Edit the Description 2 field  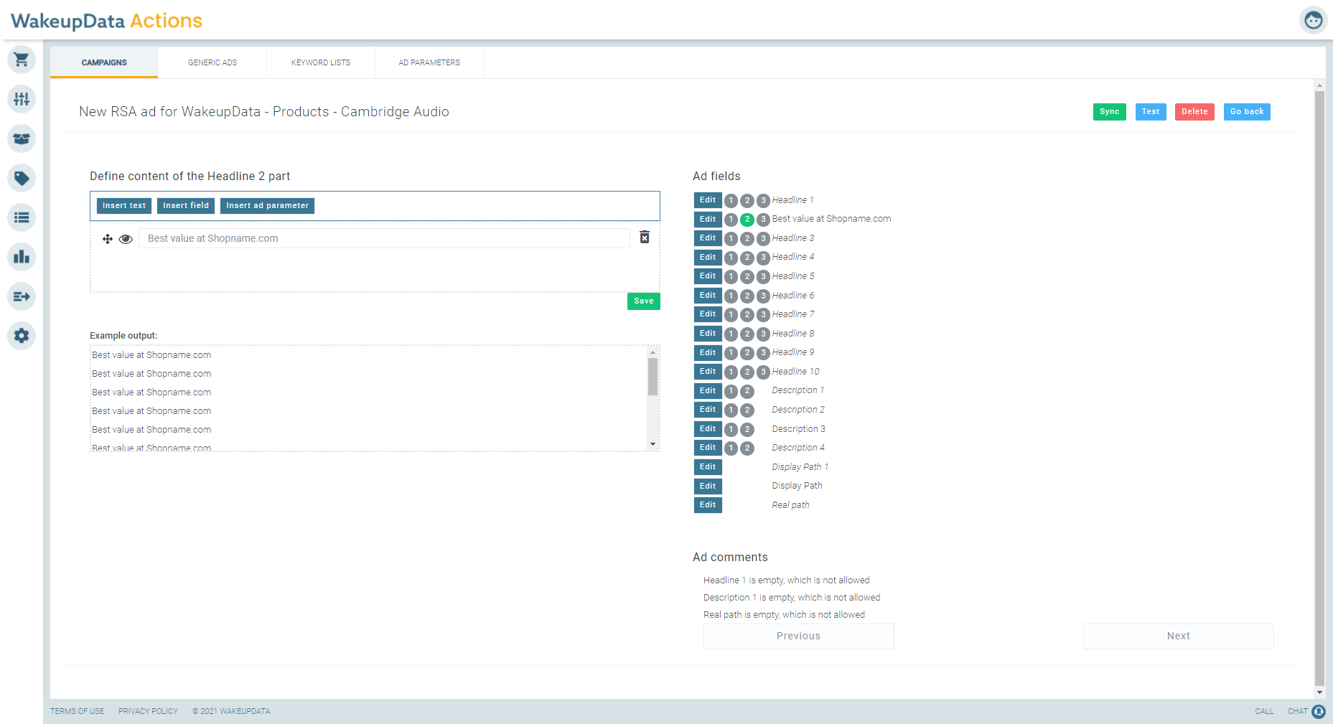click(708, 410)
